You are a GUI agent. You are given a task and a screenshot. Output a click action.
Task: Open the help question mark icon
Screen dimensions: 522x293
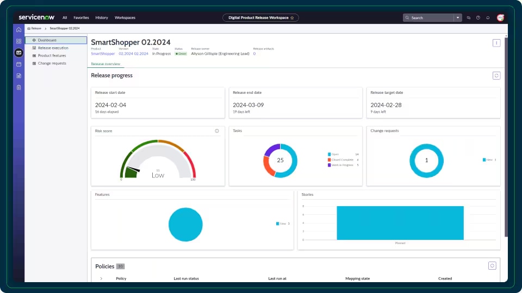pyautogui.click(x=478, y=17)
